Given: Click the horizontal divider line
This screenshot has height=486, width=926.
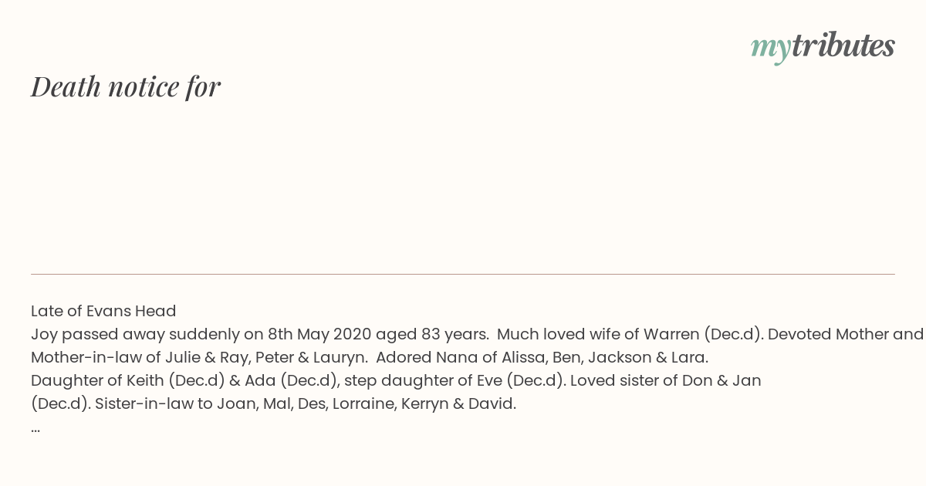Looking at the screenshot, I should (463, 274).
